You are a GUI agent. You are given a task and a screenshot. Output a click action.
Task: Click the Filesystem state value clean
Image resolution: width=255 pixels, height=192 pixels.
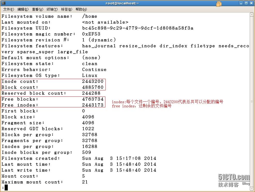[x=90, y=64]
